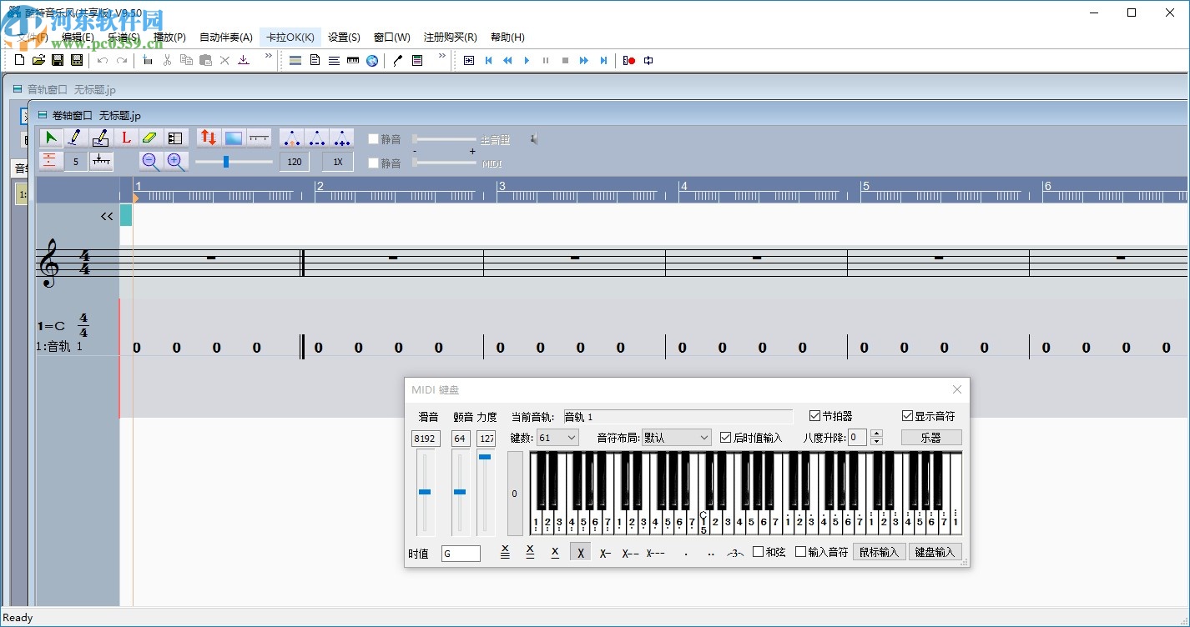Open the 设置(S) settings menu
Image resolution: width=1190 pixels, height=627 pixels.
tap(344, 38)
